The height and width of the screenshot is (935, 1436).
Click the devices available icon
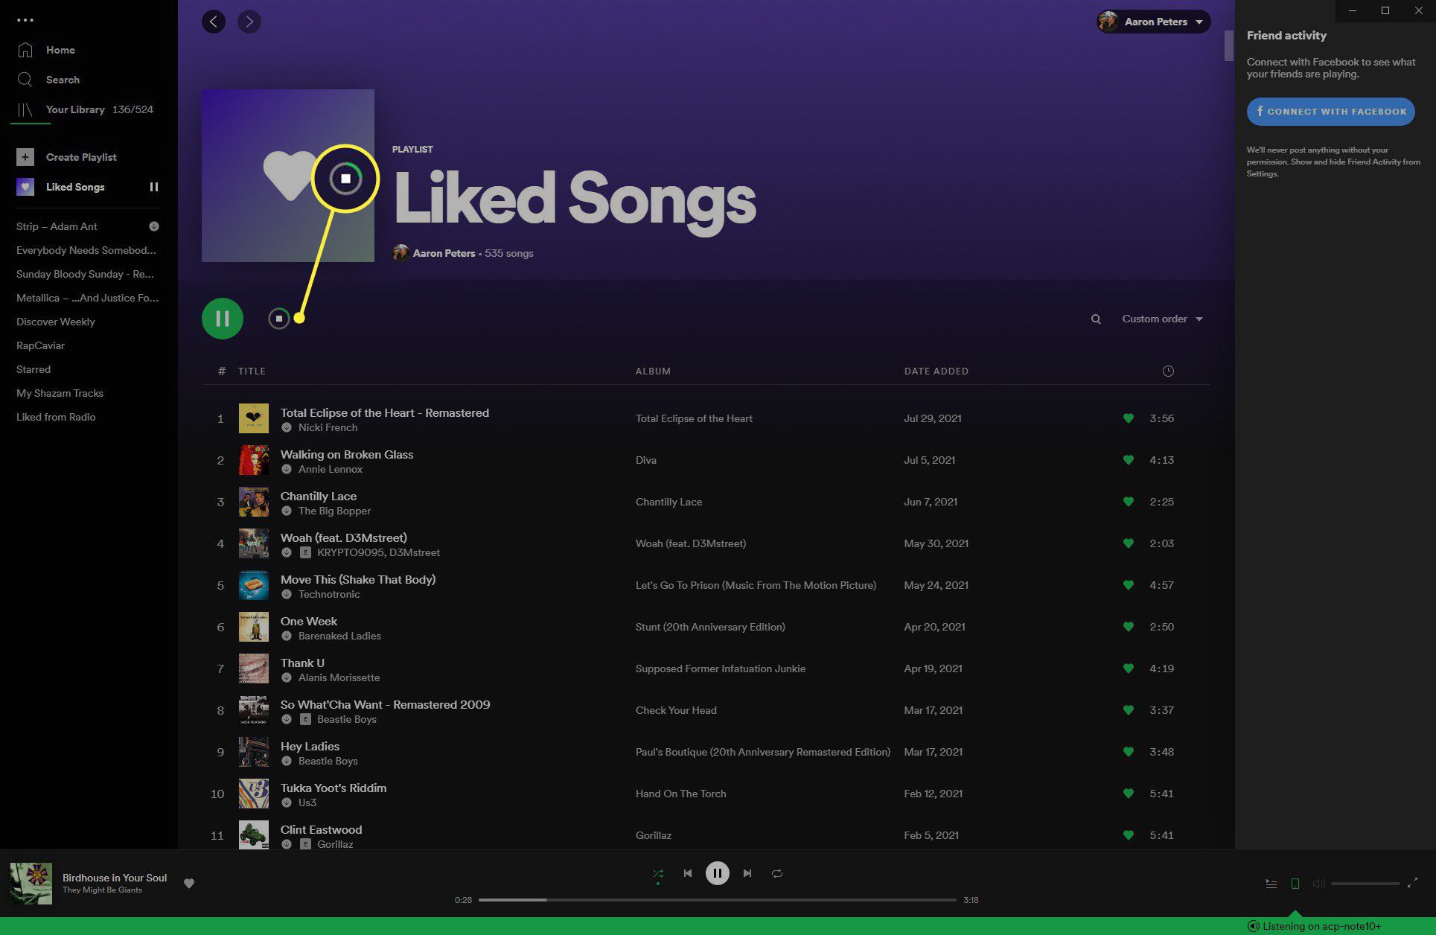(1295, 884)
